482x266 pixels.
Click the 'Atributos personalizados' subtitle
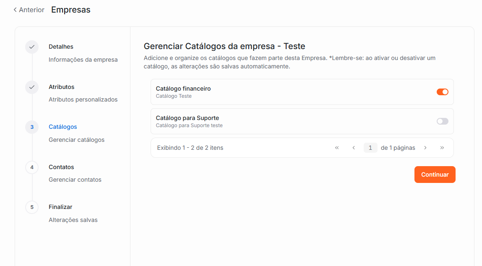pos(83,99)
